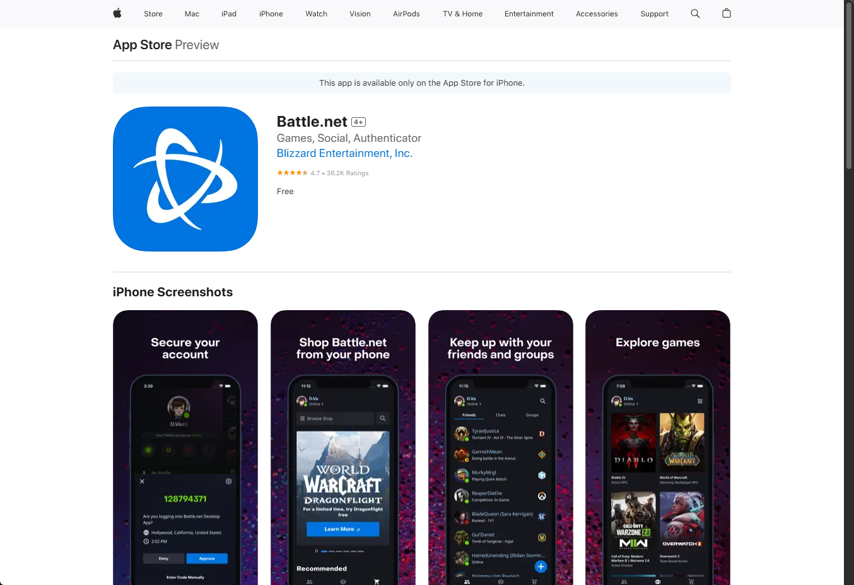Click the Apple logo icon

click(x=117, y=13)
